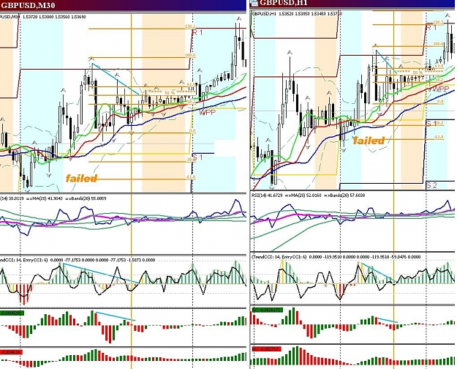Click the red value tag in M30 bottom pane
The image size is (457, 369).
[x=11, y=352]
